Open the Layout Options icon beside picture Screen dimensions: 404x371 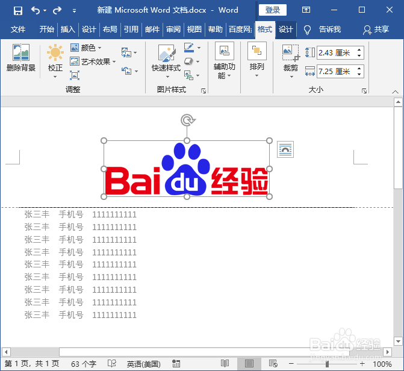point(285,149)
